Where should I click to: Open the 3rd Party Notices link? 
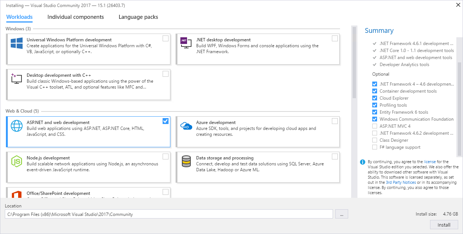point(401,182)
